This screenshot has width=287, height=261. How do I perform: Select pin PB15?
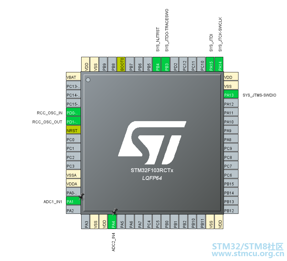click(231, 183)
